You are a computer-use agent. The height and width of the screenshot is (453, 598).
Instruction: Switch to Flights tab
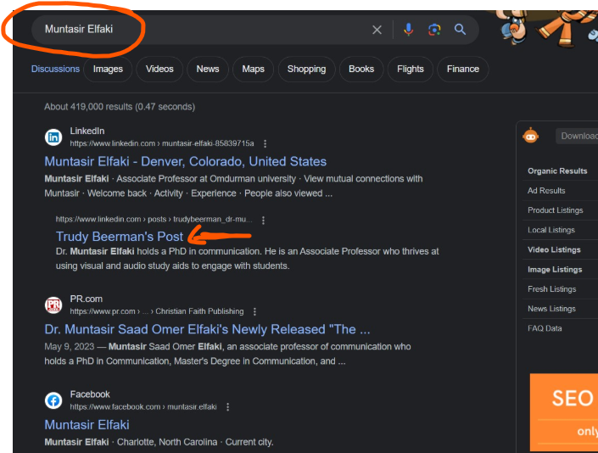tap(411, 69)
